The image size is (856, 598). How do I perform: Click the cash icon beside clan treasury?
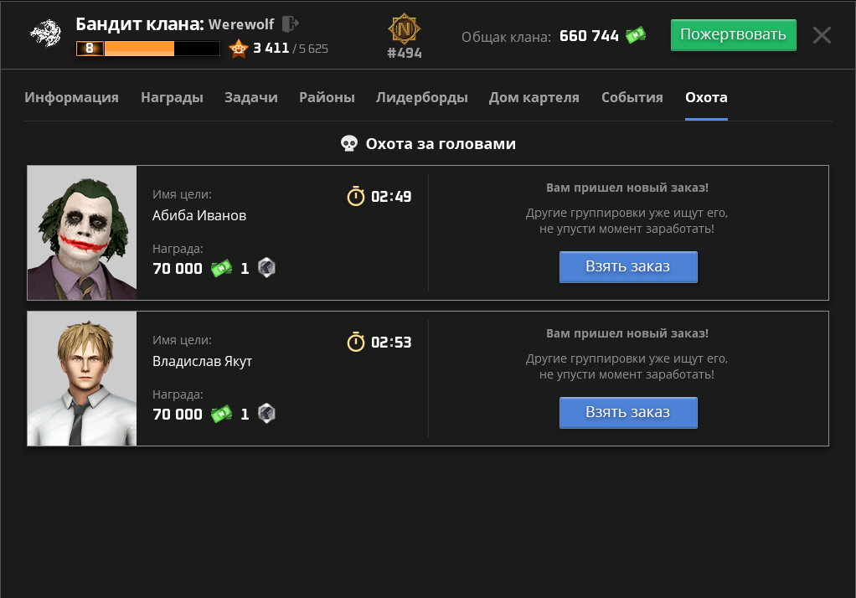637,35
